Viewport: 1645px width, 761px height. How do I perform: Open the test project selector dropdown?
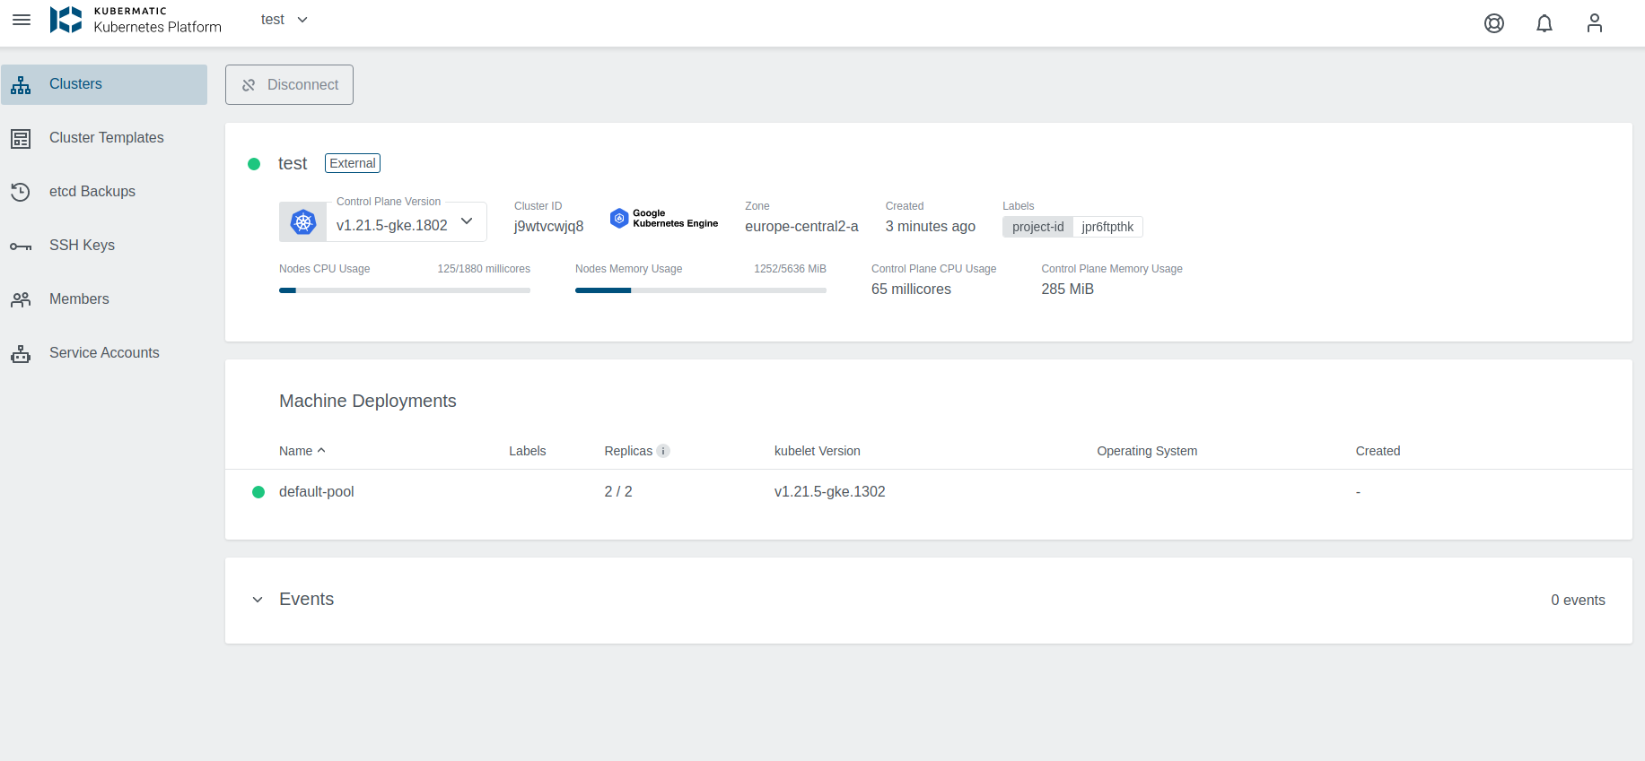[284, 20]
